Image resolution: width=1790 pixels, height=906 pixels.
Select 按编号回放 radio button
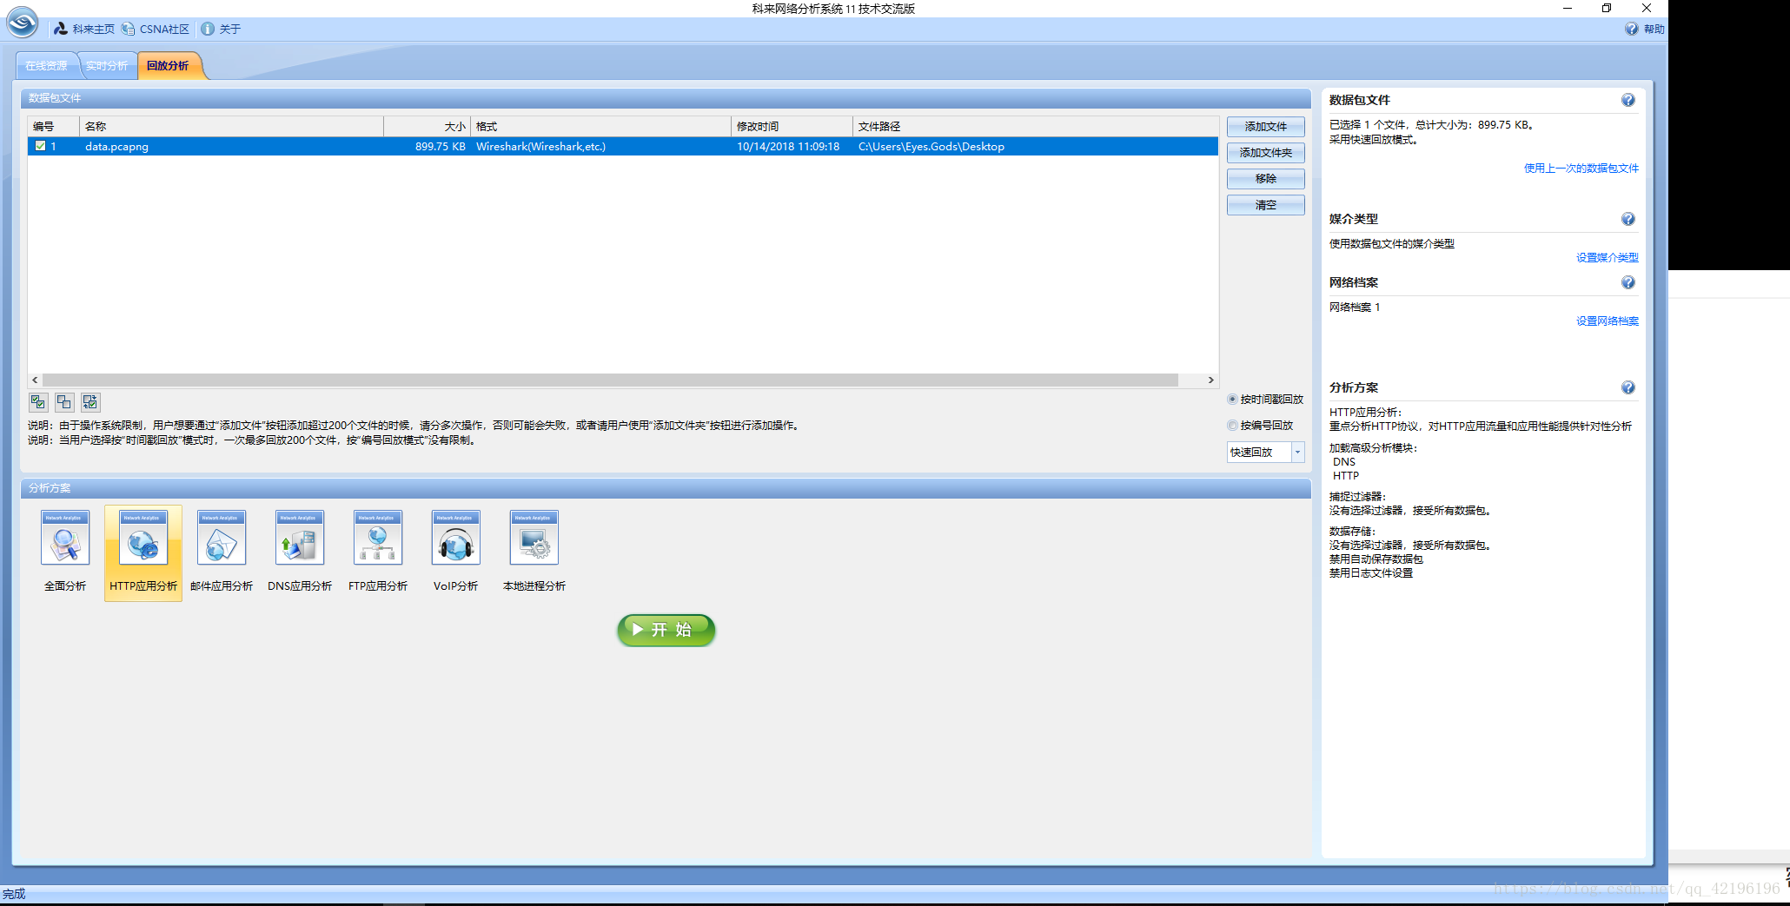click(x=1232, y=426)
